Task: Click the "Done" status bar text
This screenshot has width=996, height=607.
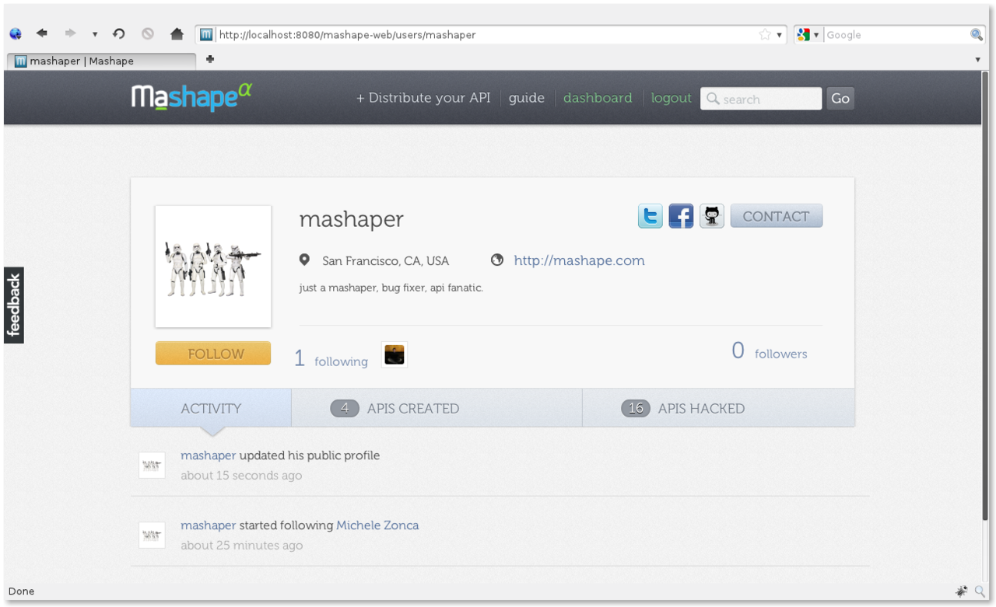Action: coord(21,591)
